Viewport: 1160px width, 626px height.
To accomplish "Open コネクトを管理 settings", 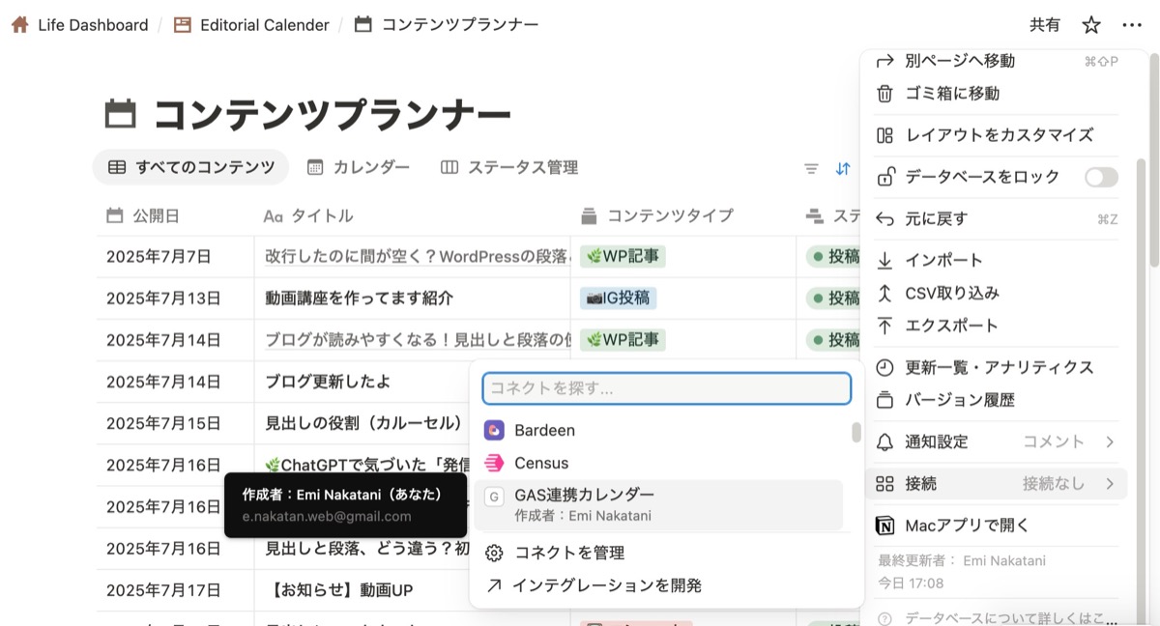I will [569, 553].
